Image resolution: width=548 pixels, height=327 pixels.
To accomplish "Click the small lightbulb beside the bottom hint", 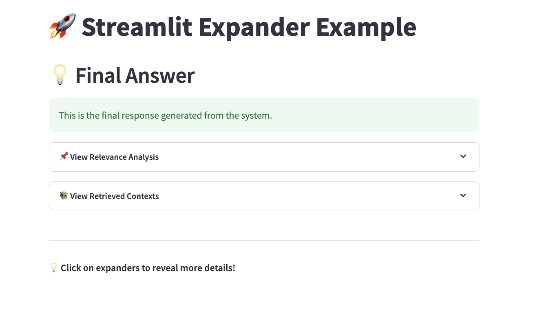I will coord(54,268).
